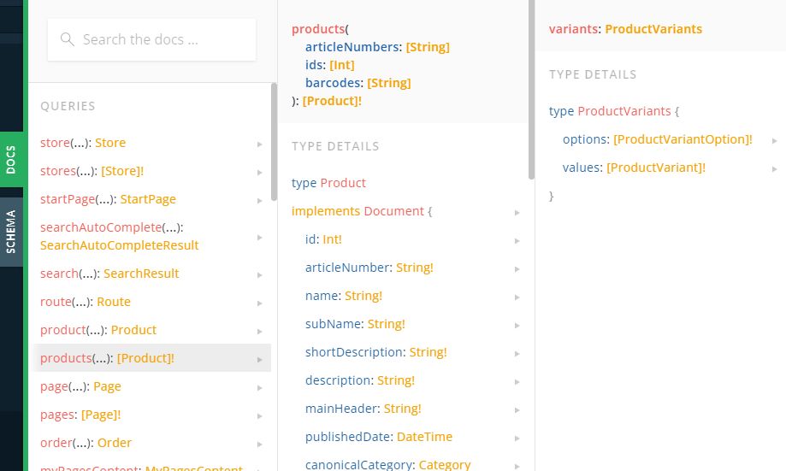Click the Store return type link
The image size is (786, 471).
(x=110, y=143)
